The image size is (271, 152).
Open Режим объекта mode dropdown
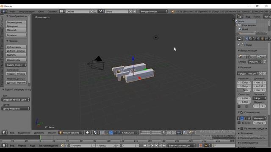tap(72, 133)
